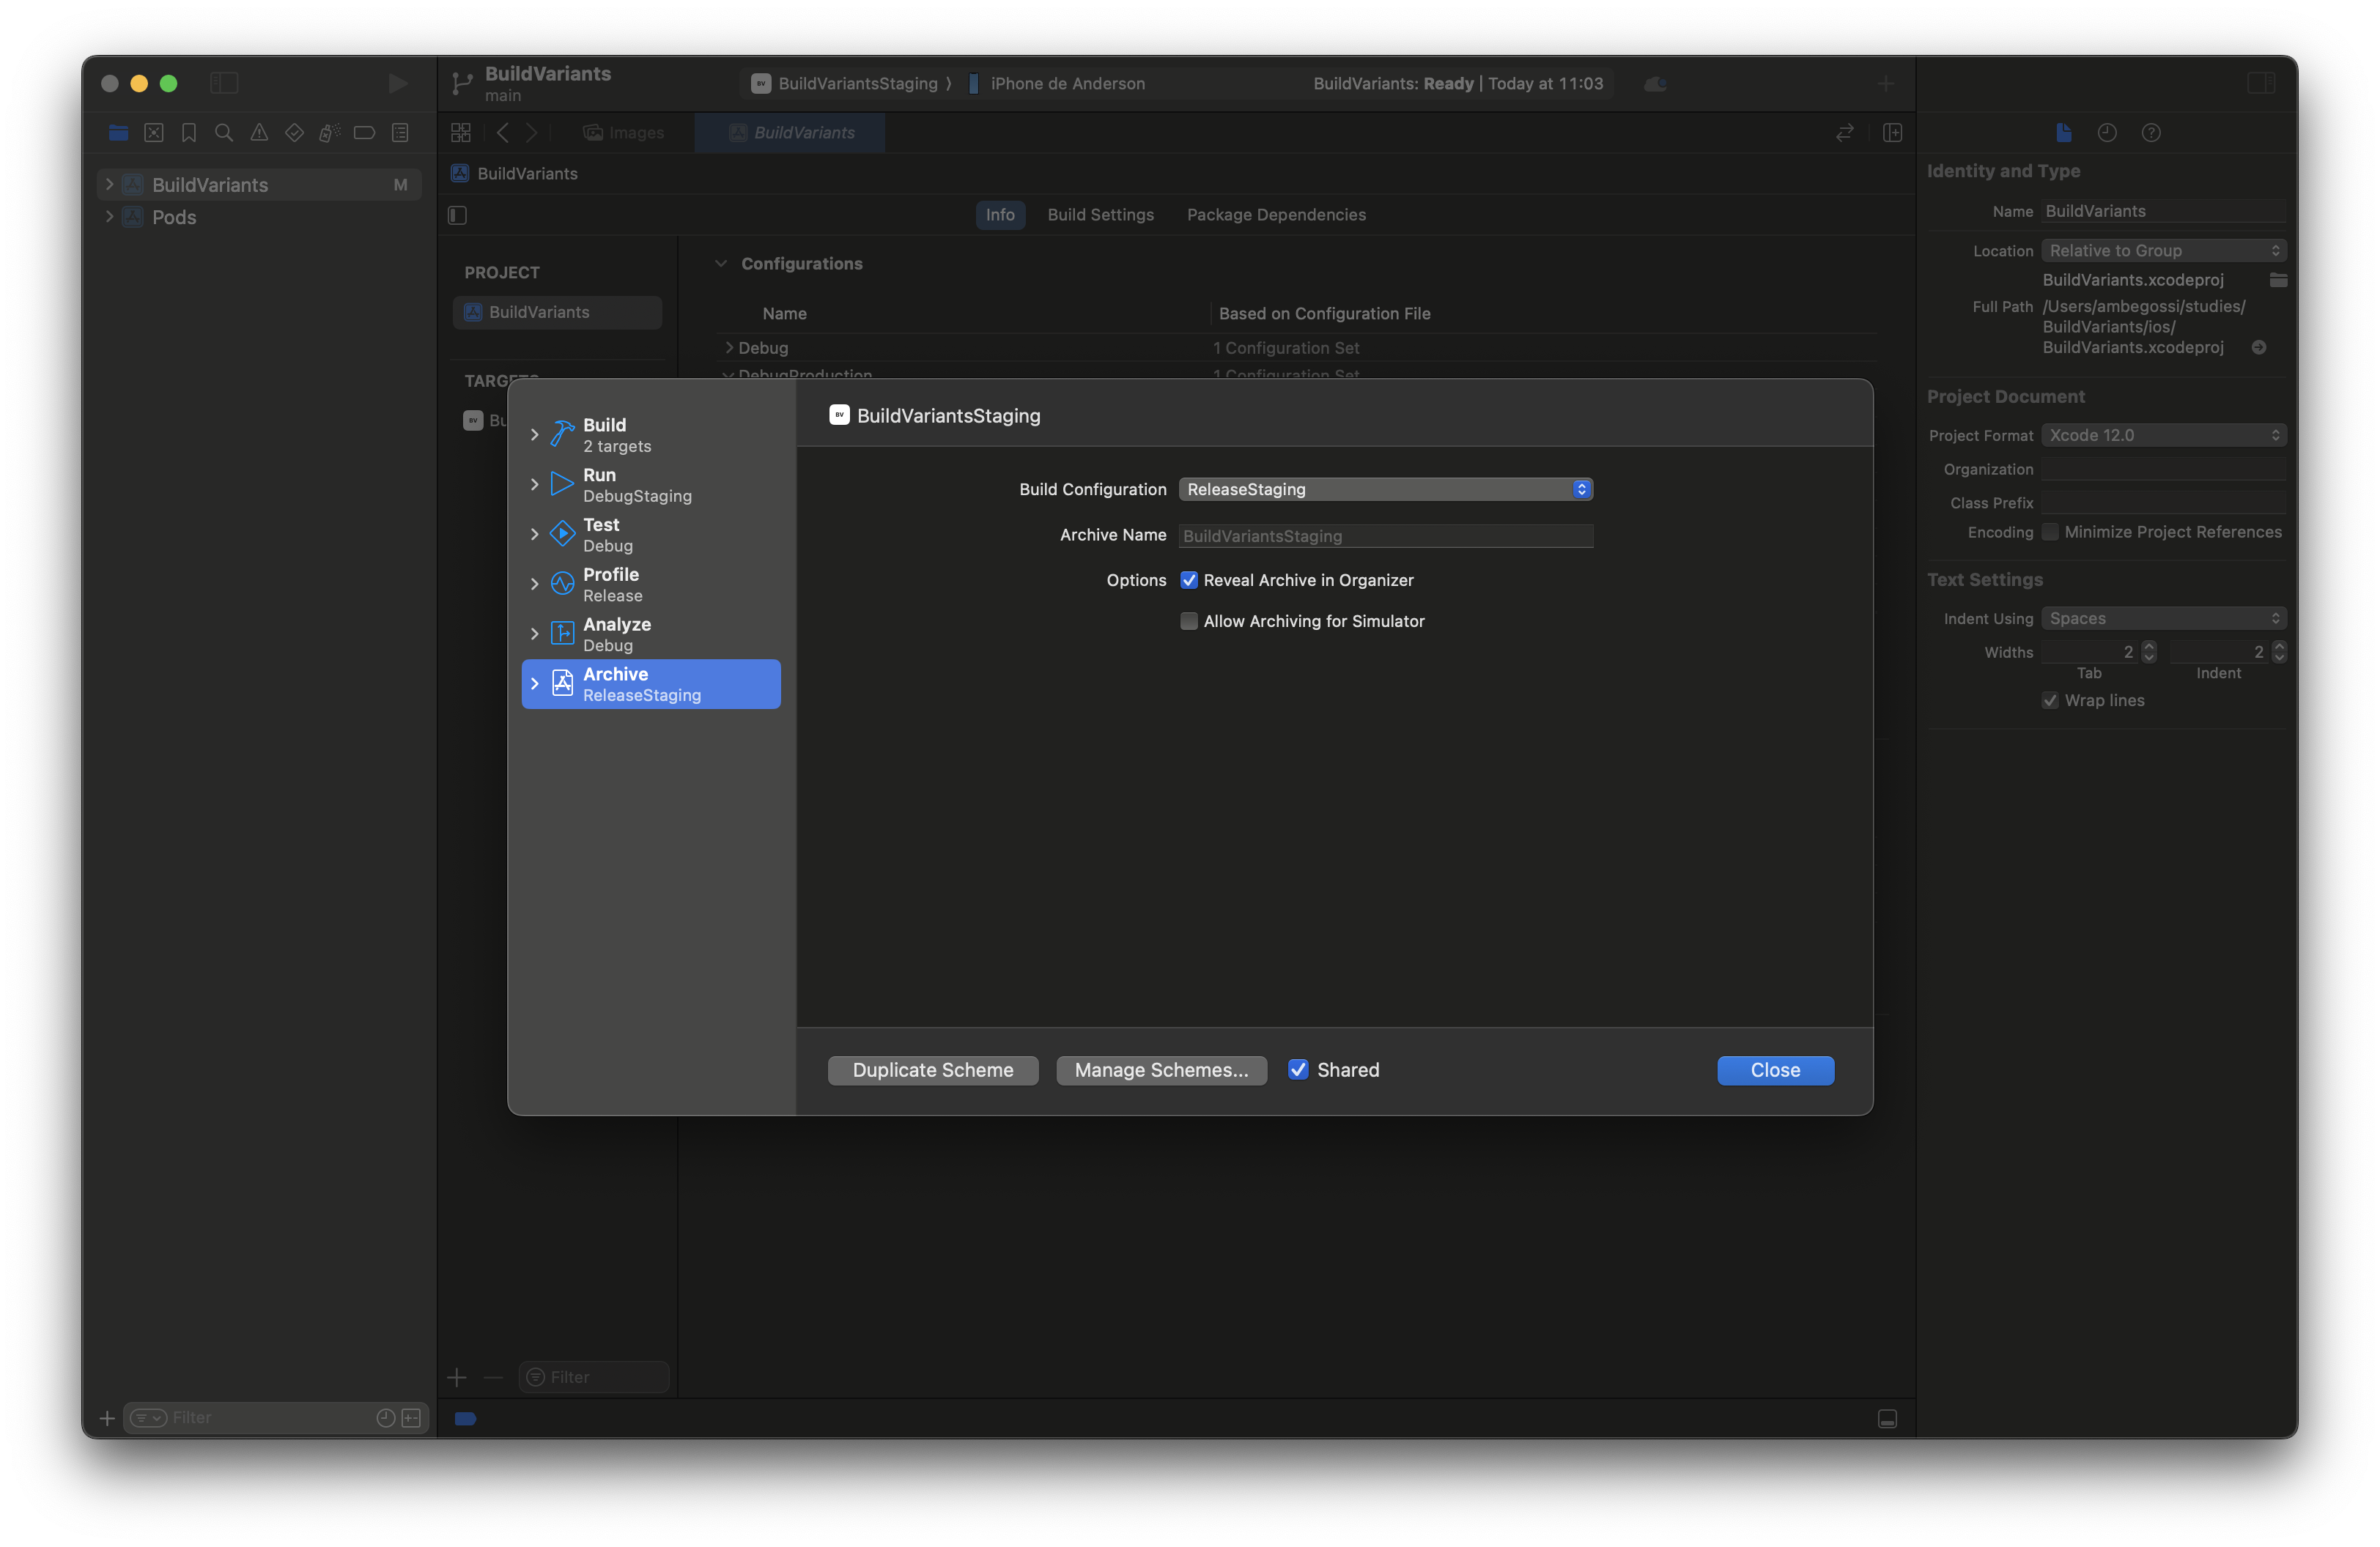
Task: Collapse the Configurations section
Action: 721,264
